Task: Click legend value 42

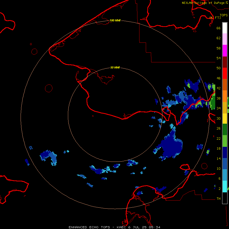Action: click(219, 88)
